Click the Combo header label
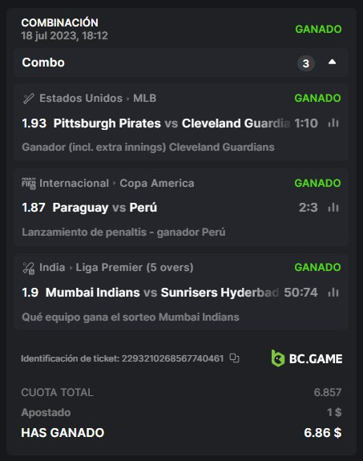This screenshot has height=461, width=363. point(43,63)
